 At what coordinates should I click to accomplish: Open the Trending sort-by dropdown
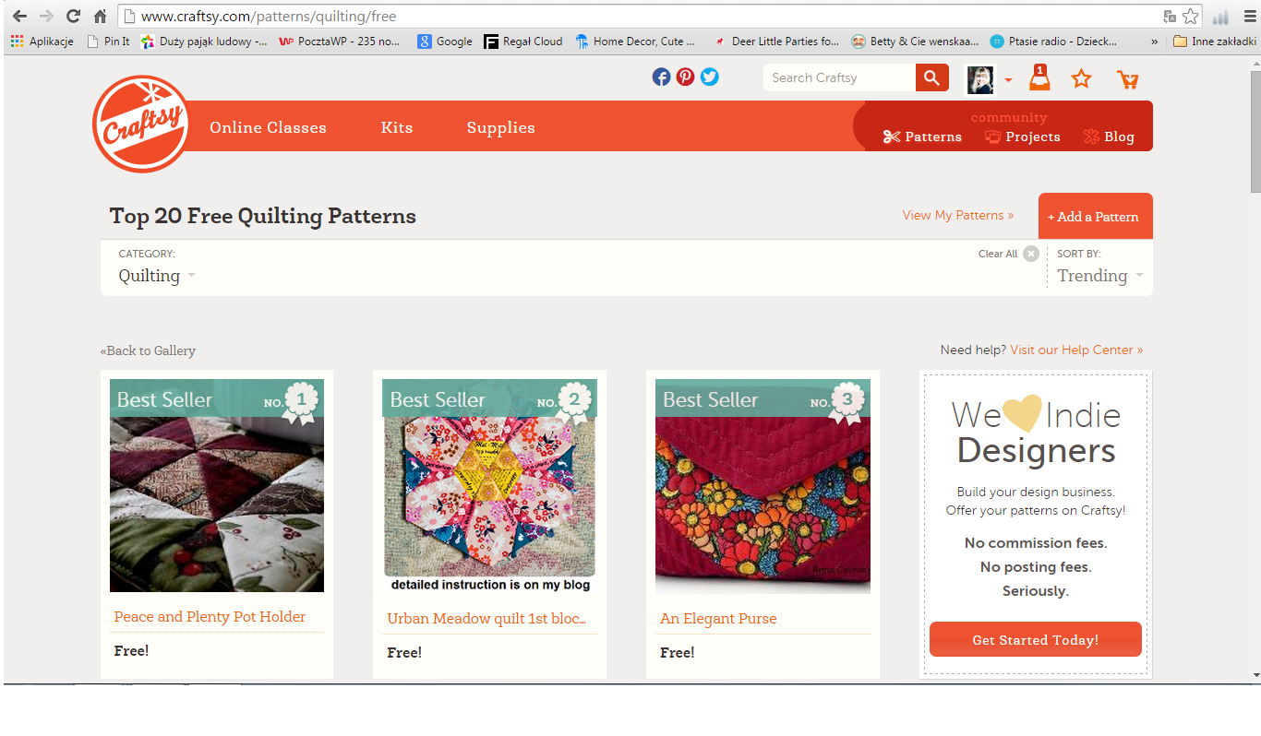pyautogui.click(x=1100, y=276)
